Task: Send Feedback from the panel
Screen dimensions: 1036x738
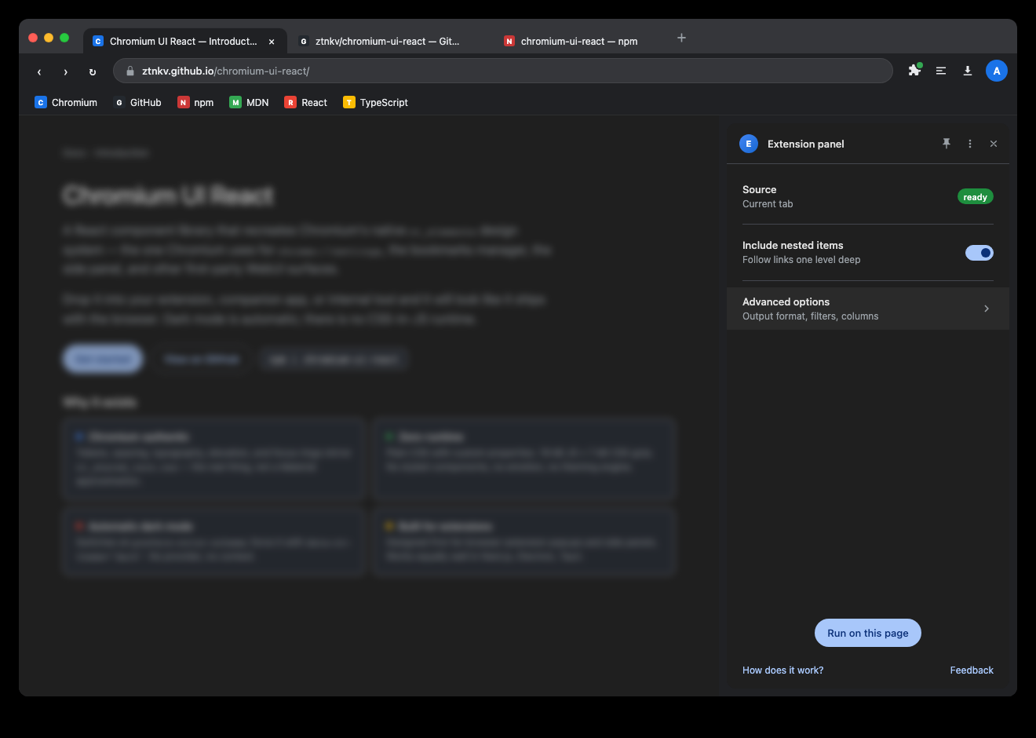Action: pyautogui.click(x=971, y=670)
